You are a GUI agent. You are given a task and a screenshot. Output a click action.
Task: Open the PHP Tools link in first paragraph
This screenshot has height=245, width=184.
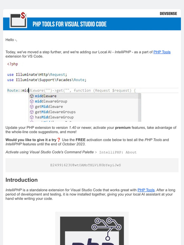pyautogui.click(x=162, y=52)
